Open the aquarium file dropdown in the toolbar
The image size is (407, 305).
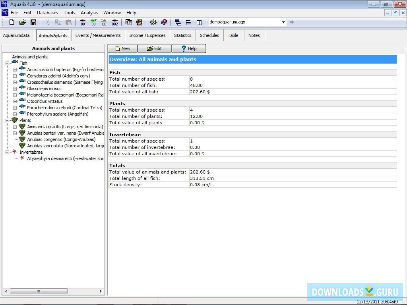click(x=283, y=22)
